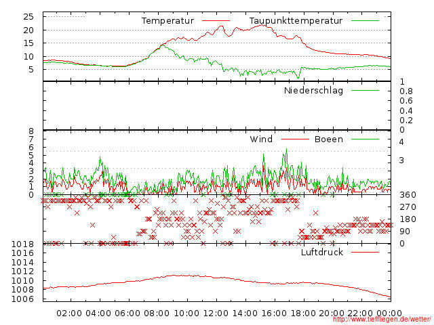Click the 15 temperature axis value
Screen dimensions: 434x325
28,43
